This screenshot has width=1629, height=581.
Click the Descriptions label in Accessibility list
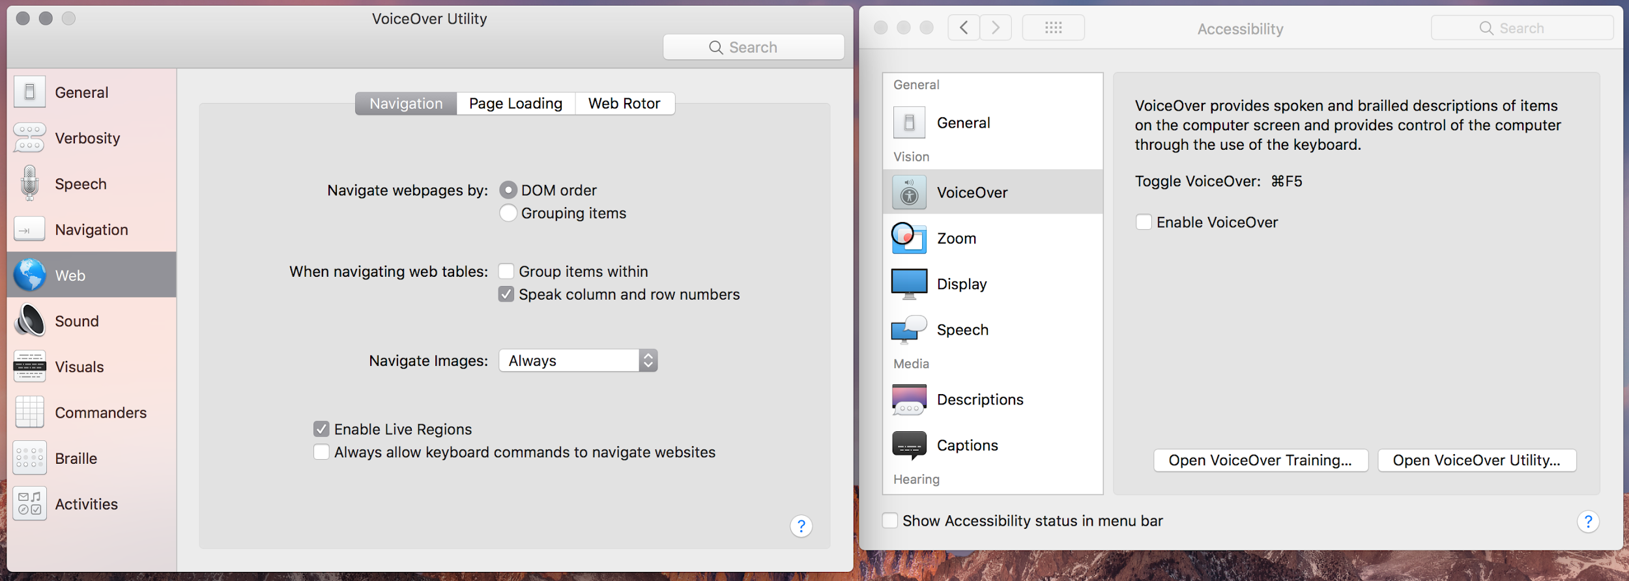(x=980, y=399)
